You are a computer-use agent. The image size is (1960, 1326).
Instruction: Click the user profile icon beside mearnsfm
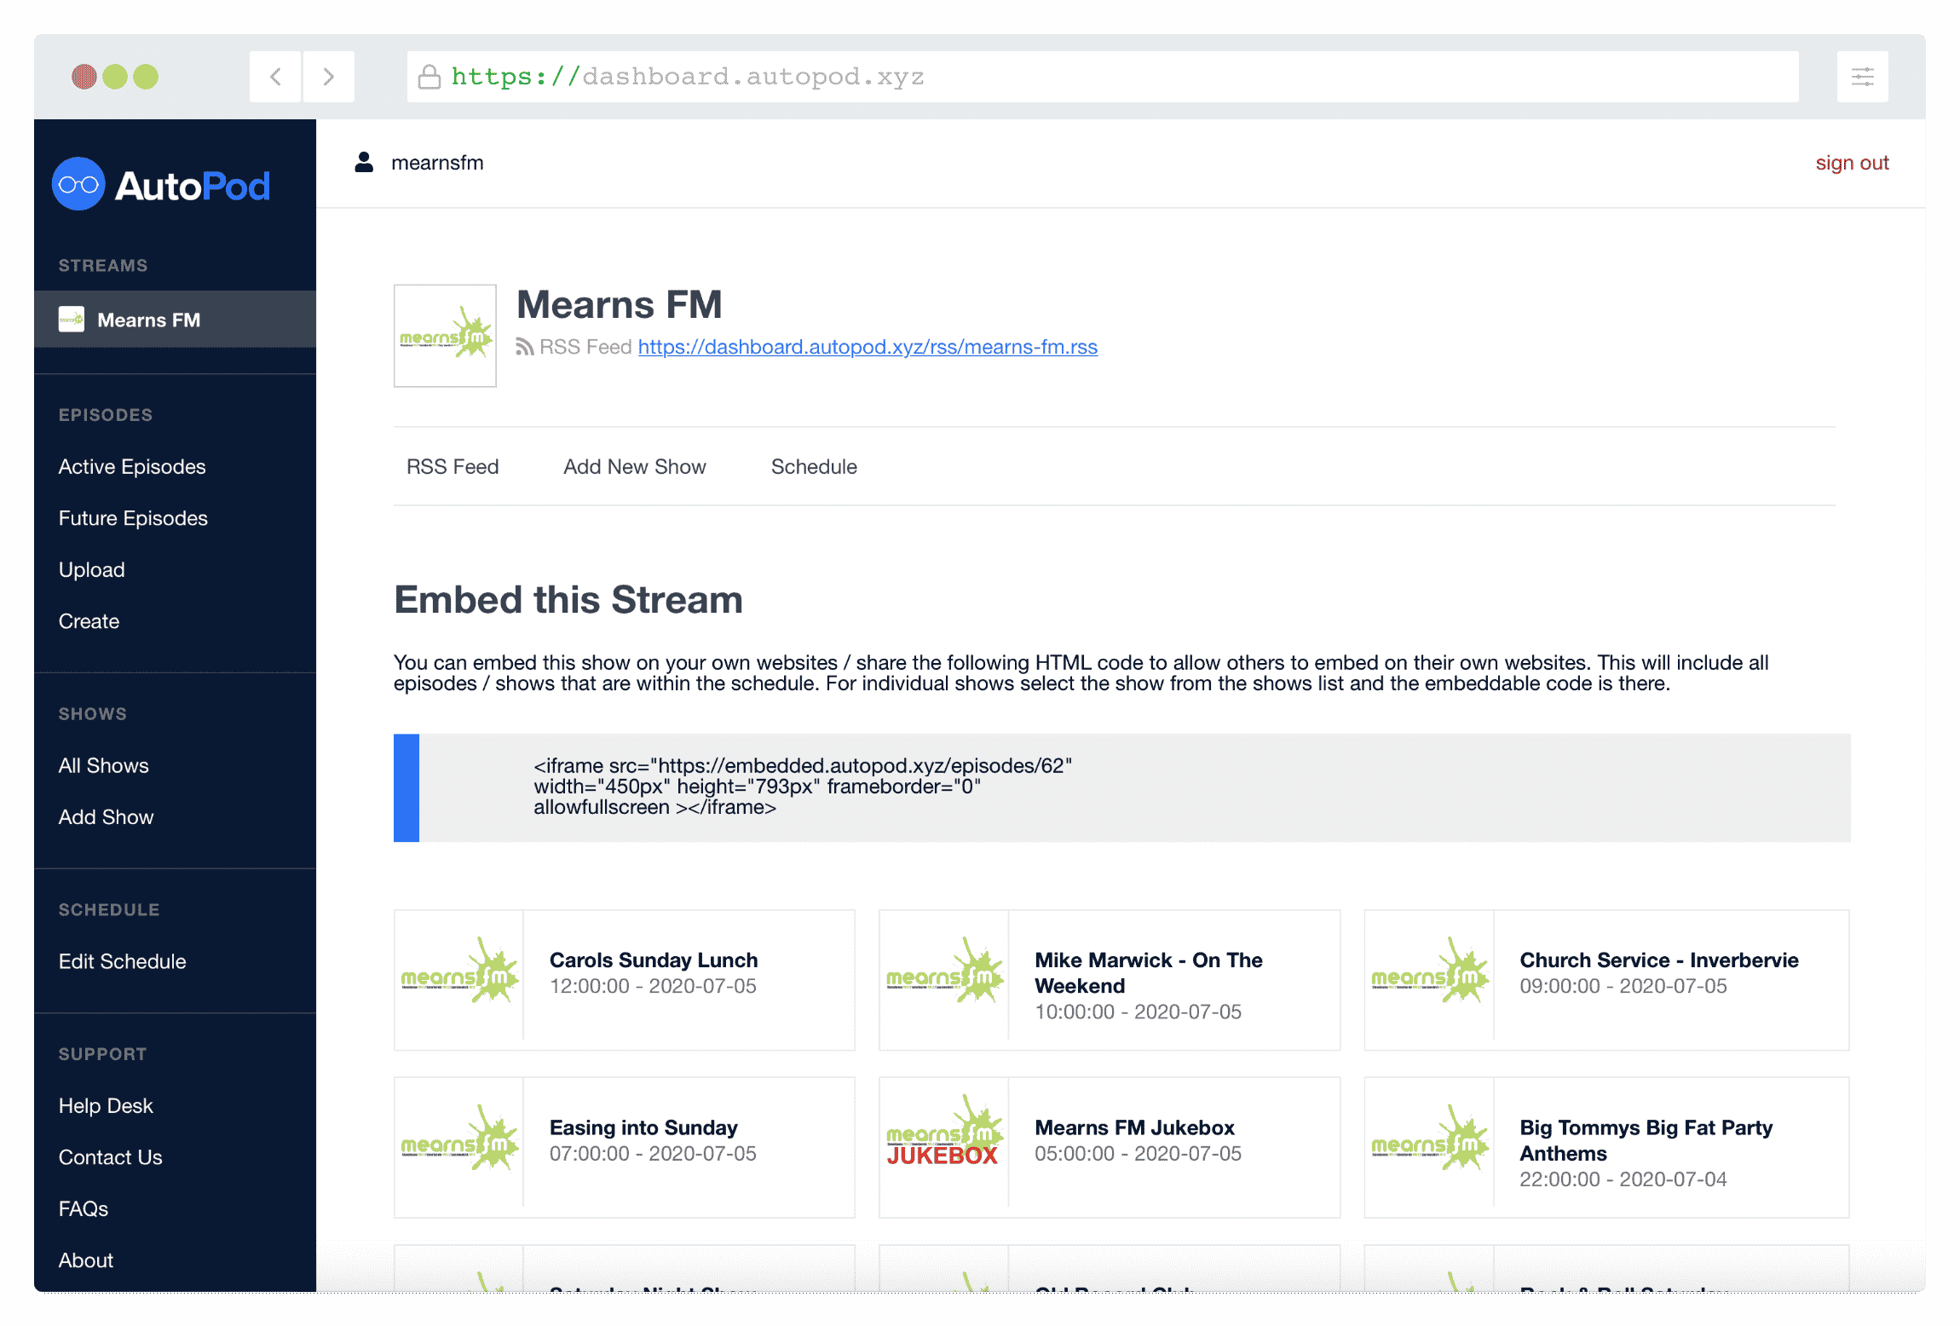tap(364, 162)
